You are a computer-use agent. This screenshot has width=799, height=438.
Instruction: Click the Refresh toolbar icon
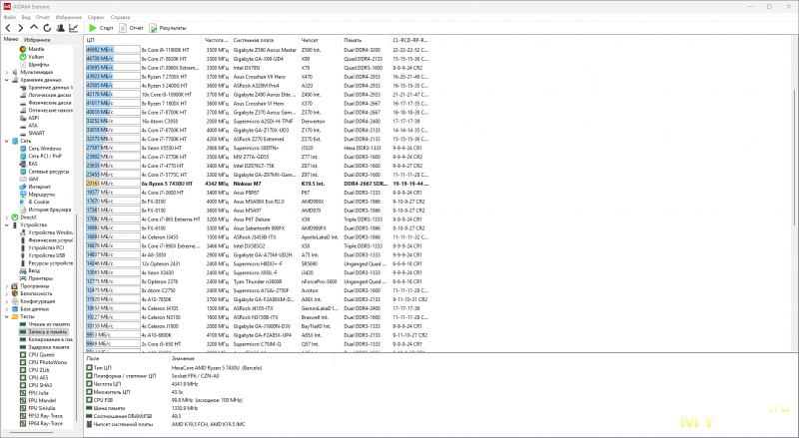click(47, 28)
